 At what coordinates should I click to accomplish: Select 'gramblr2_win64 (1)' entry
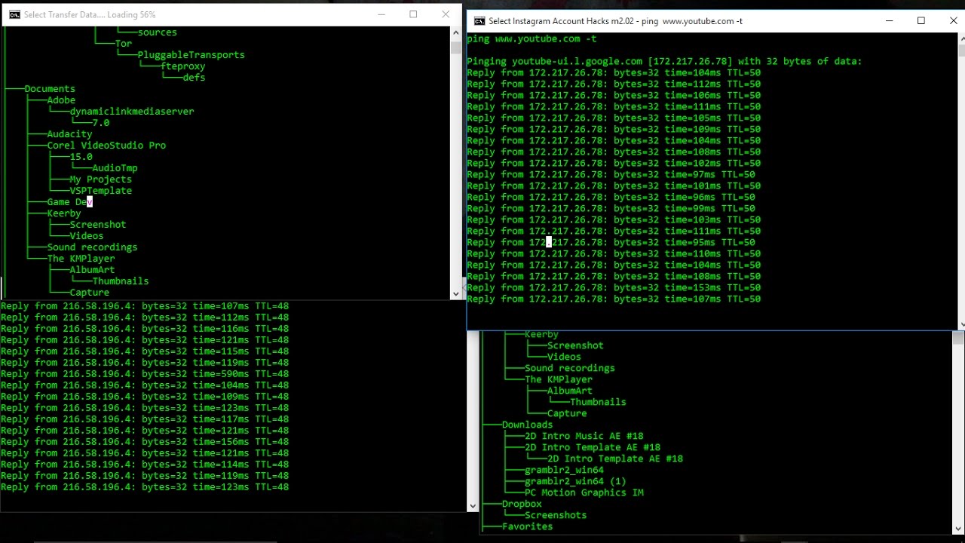point(575,481)
